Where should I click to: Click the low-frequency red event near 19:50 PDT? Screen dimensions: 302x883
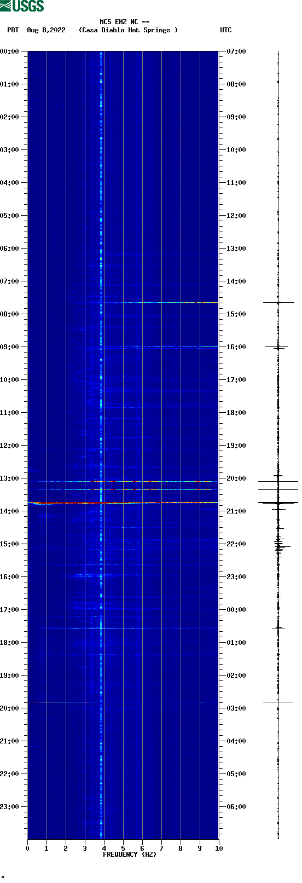coord(57,702)
